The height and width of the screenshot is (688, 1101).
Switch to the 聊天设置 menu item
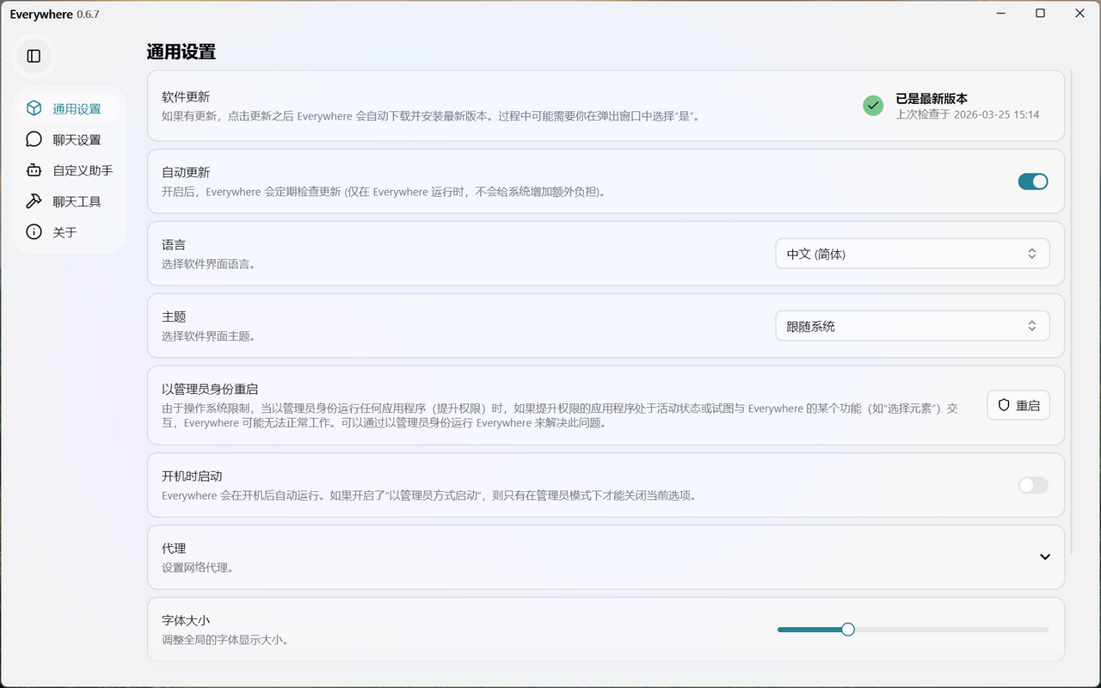point(77,140)
